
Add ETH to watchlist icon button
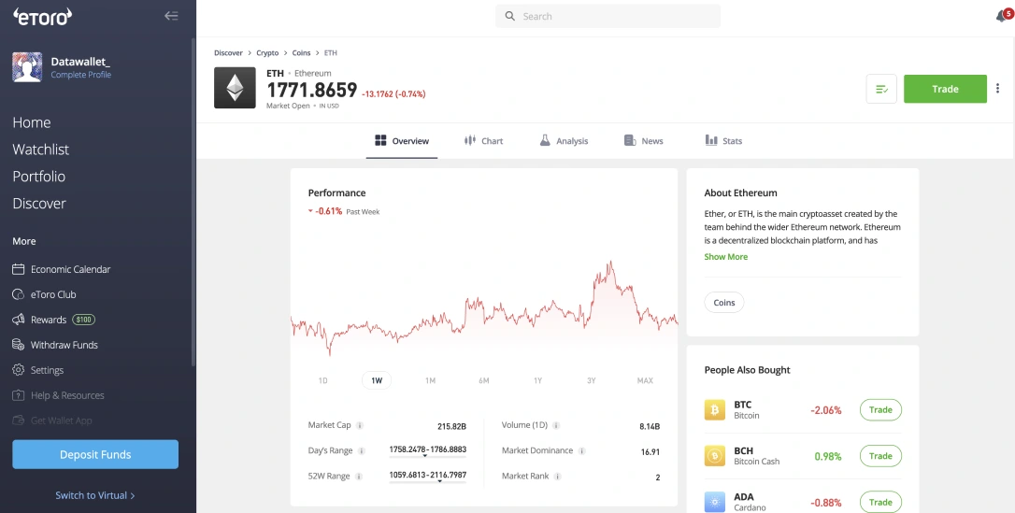click(881, 89)
